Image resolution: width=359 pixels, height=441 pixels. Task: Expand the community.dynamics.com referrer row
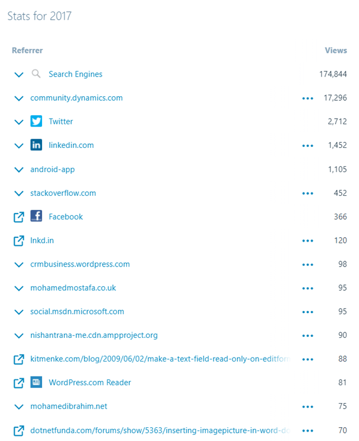tap(18, 98)
